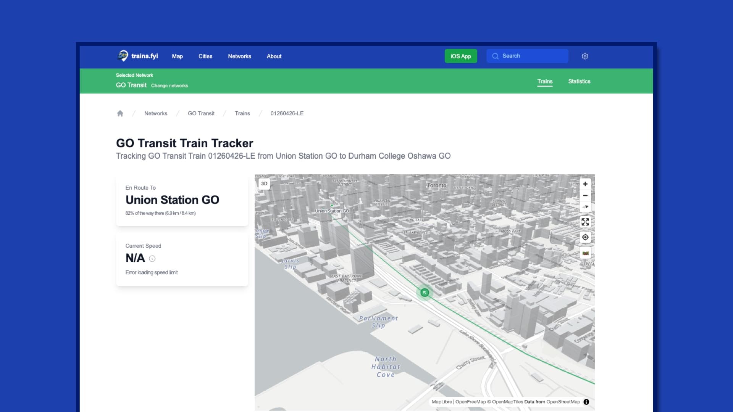Click speed info circle icon
The width and height of the screenshot is (733, 412).
(x=152, y=259)
